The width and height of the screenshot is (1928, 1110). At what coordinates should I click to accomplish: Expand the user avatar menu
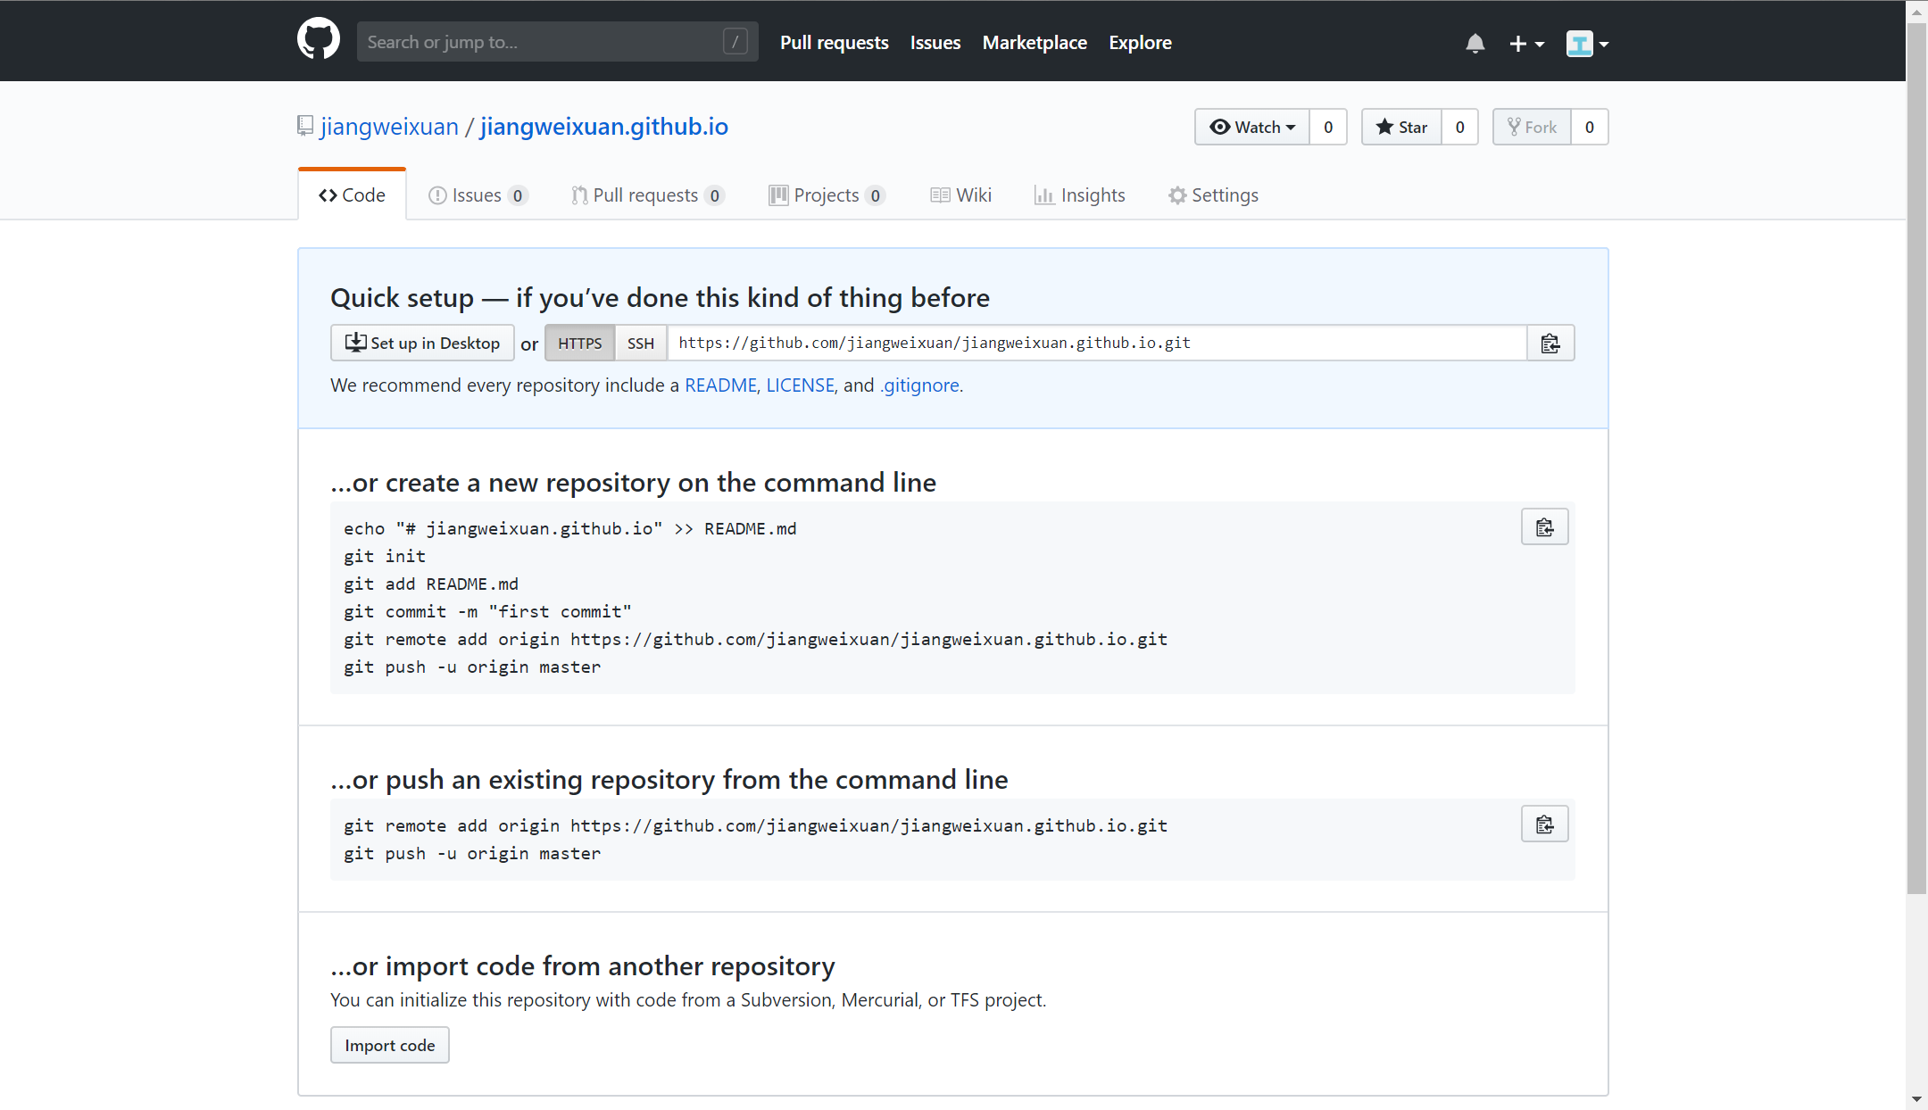(1587, 43)
